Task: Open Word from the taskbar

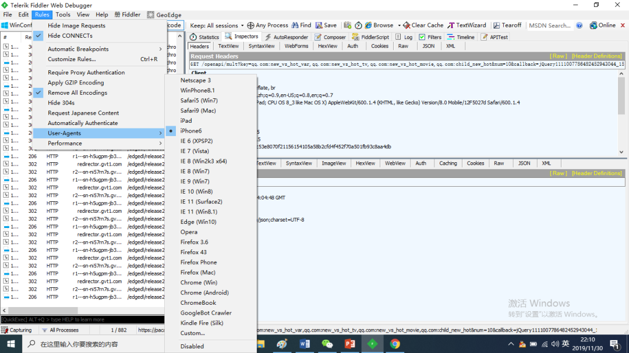Action: tap(305, 344)
